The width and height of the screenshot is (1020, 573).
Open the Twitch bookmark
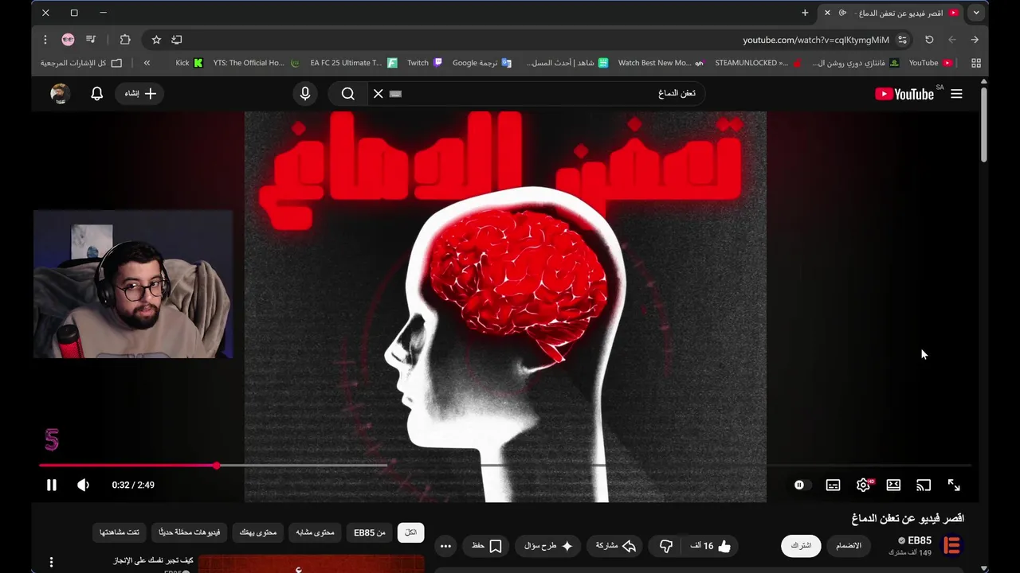(424, 63)
